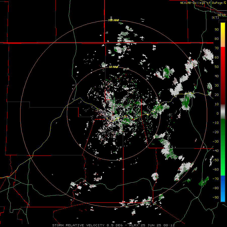This screenshot has height=227, width=227.
Task: Click the orange band of the color bar
Action: coord(223,42)
